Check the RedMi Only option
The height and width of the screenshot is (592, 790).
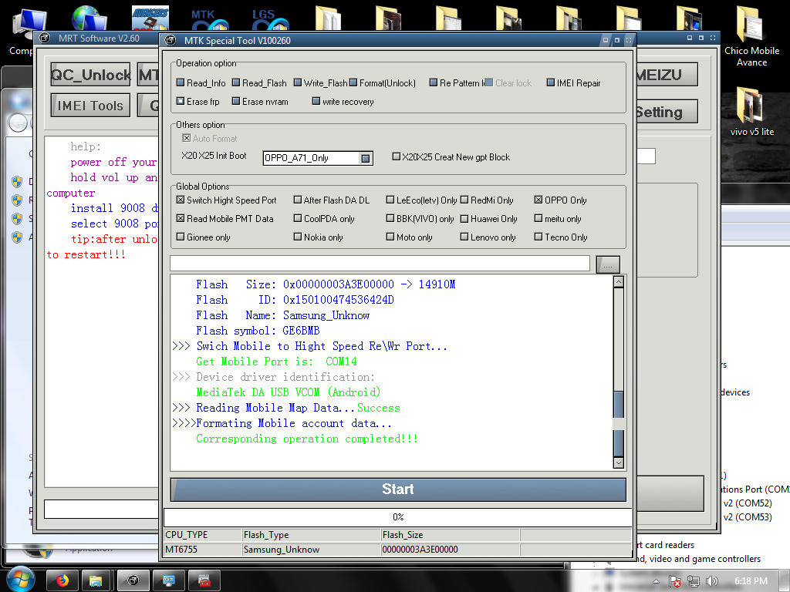(464, 200)
